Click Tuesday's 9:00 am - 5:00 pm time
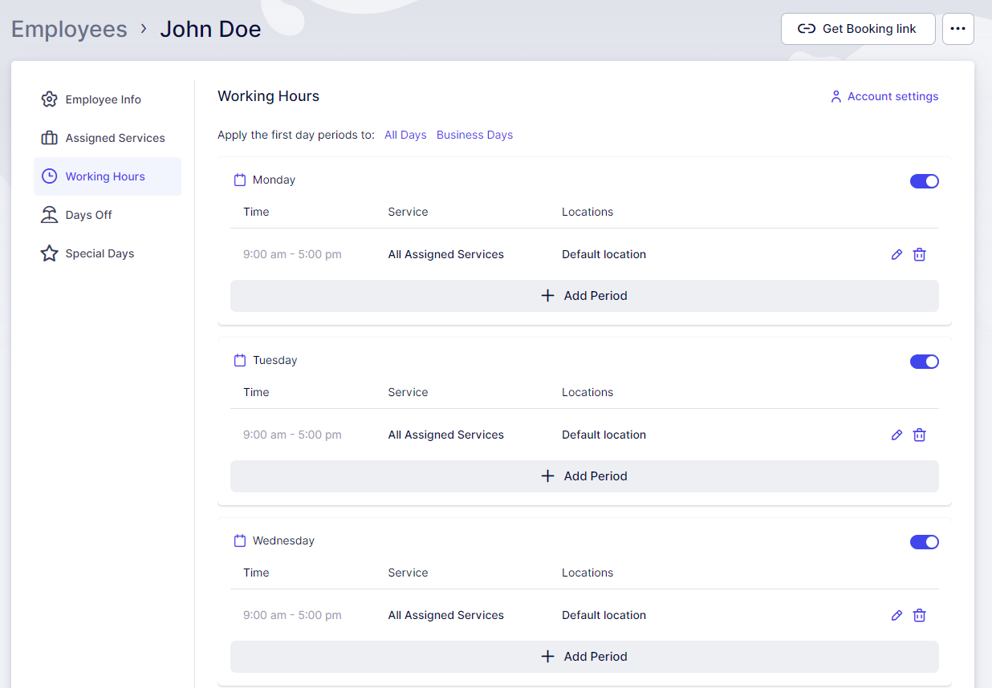The width and height of the screenshot is (992, 688). click(292, 435)
